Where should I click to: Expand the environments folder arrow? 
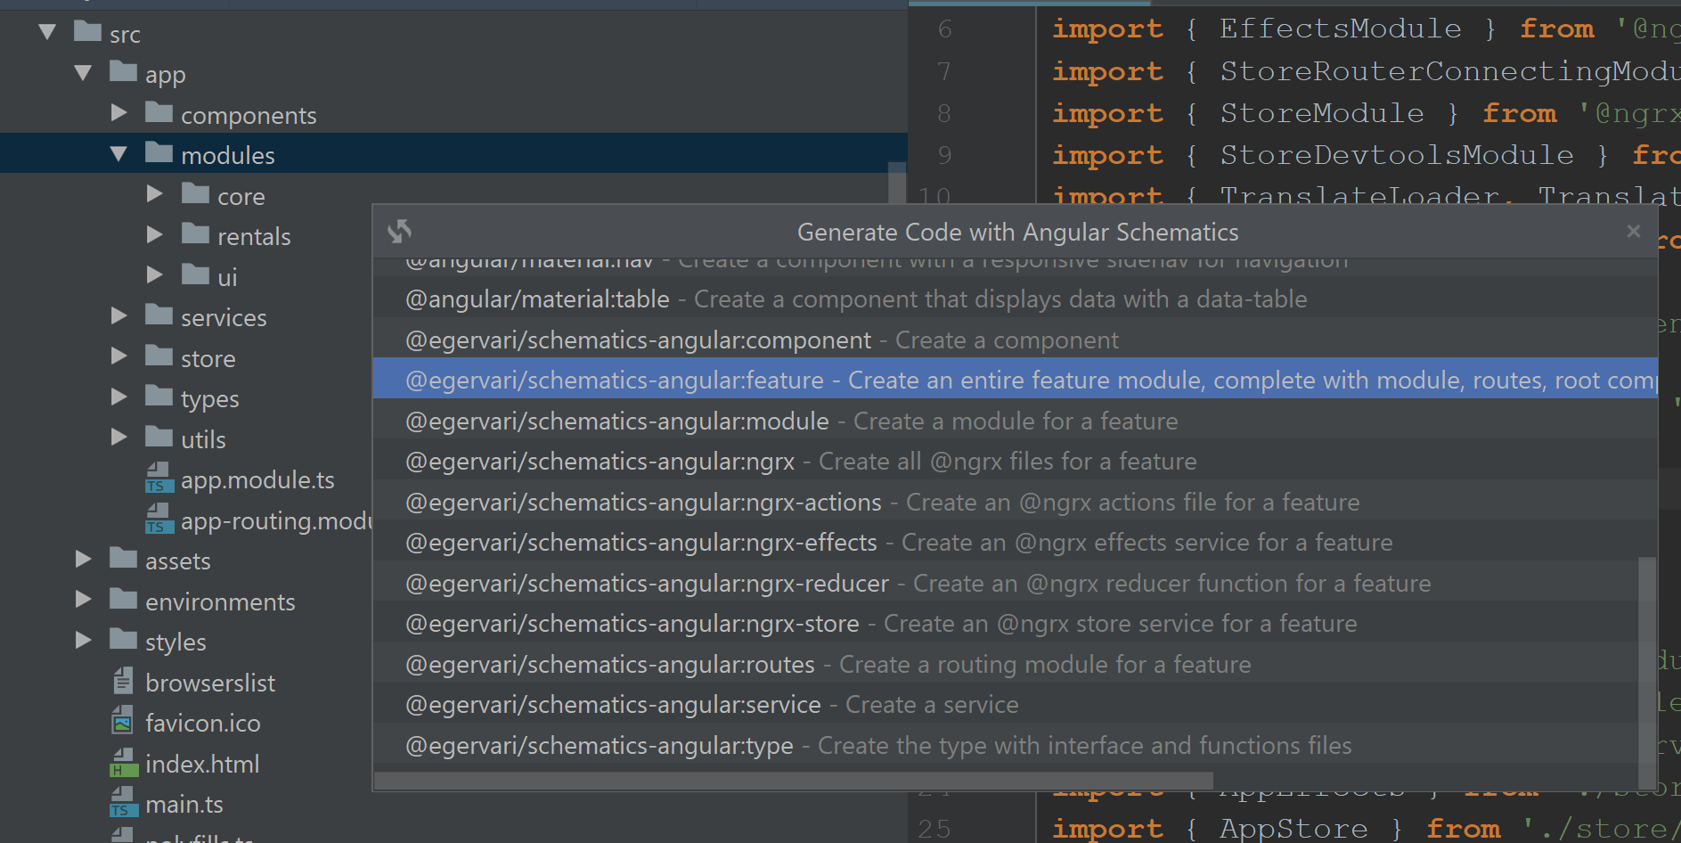coord(84,599)
